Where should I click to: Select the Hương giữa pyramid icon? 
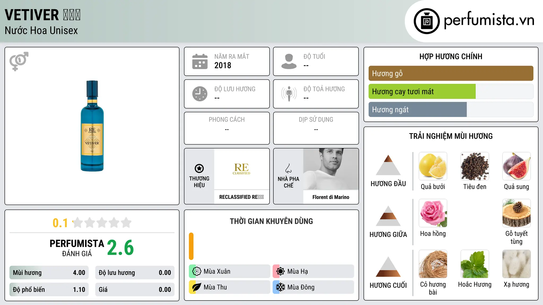coord(388,216)
